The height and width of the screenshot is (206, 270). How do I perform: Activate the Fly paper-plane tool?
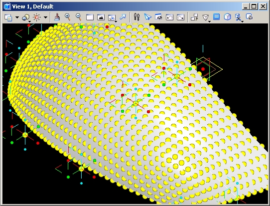pos(147,17)
